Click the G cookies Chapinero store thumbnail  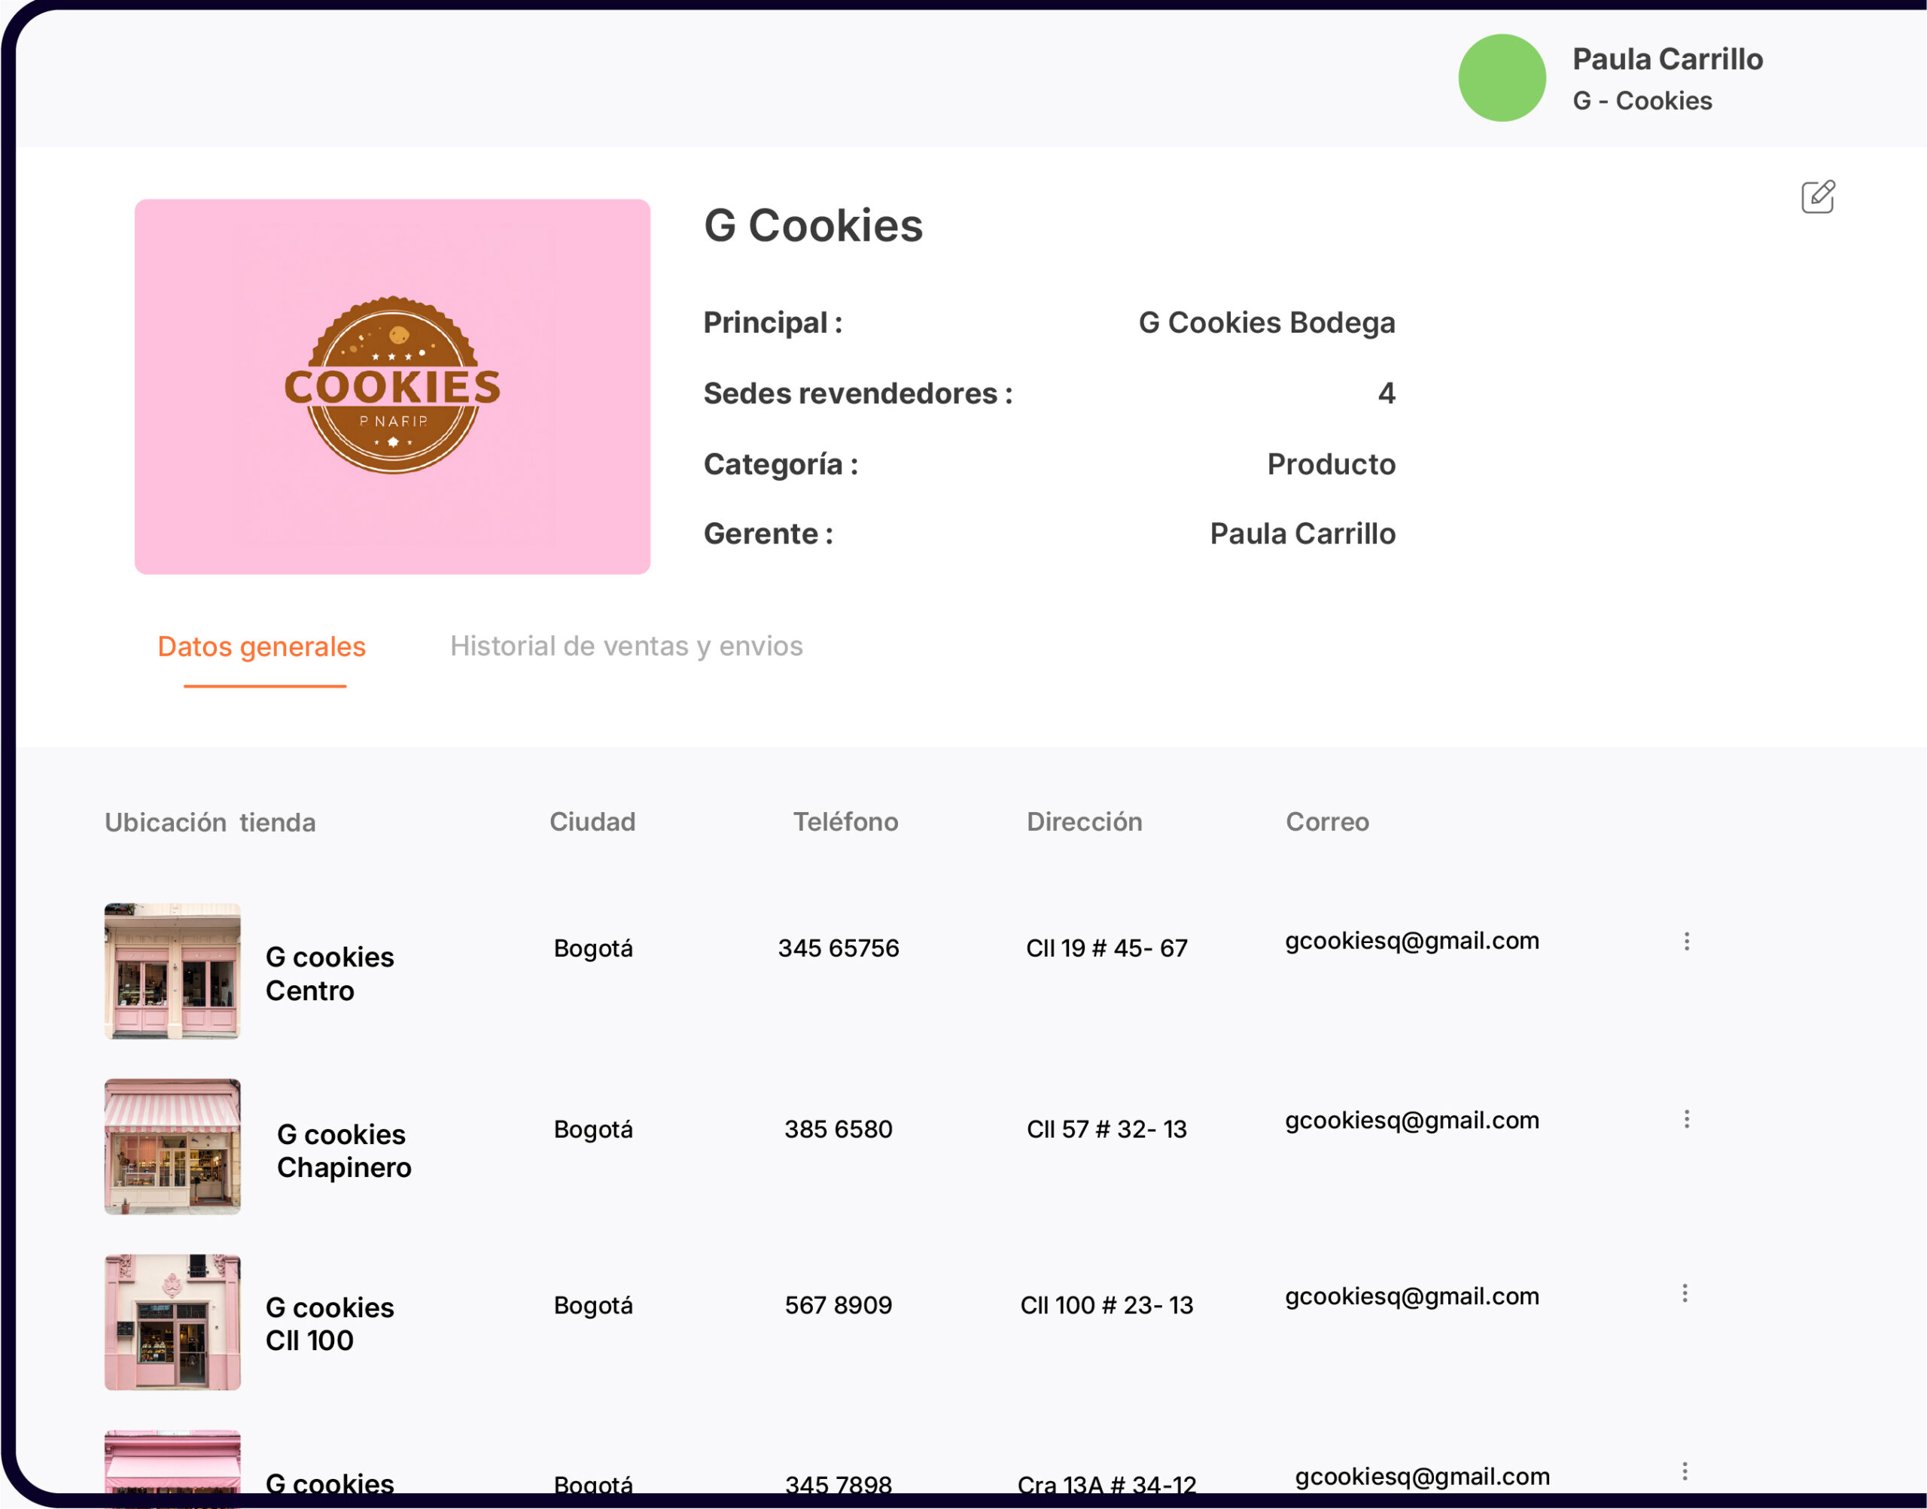click(172, 1146)
